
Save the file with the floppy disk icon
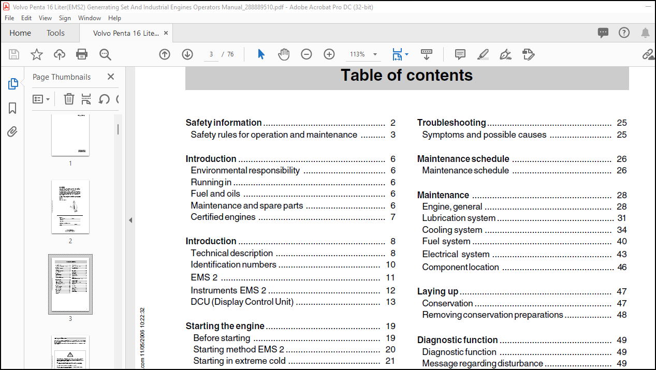point(14,54)
